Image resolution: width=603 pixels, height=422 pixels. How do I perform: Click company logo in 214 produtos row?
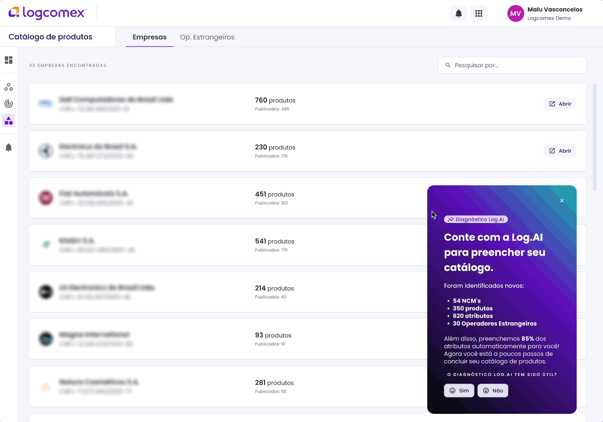46,292
